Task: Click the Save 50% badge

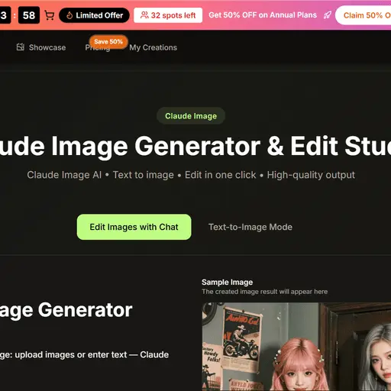Action: [108, 41]
